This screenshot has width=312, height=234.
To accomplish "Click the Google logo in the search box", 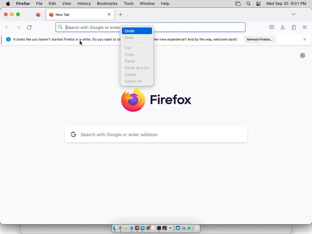I will coord(73,134).
